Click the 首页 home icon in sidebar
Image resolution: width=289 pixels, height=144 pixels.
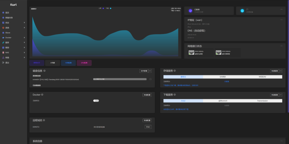click(x=3, y=13)
